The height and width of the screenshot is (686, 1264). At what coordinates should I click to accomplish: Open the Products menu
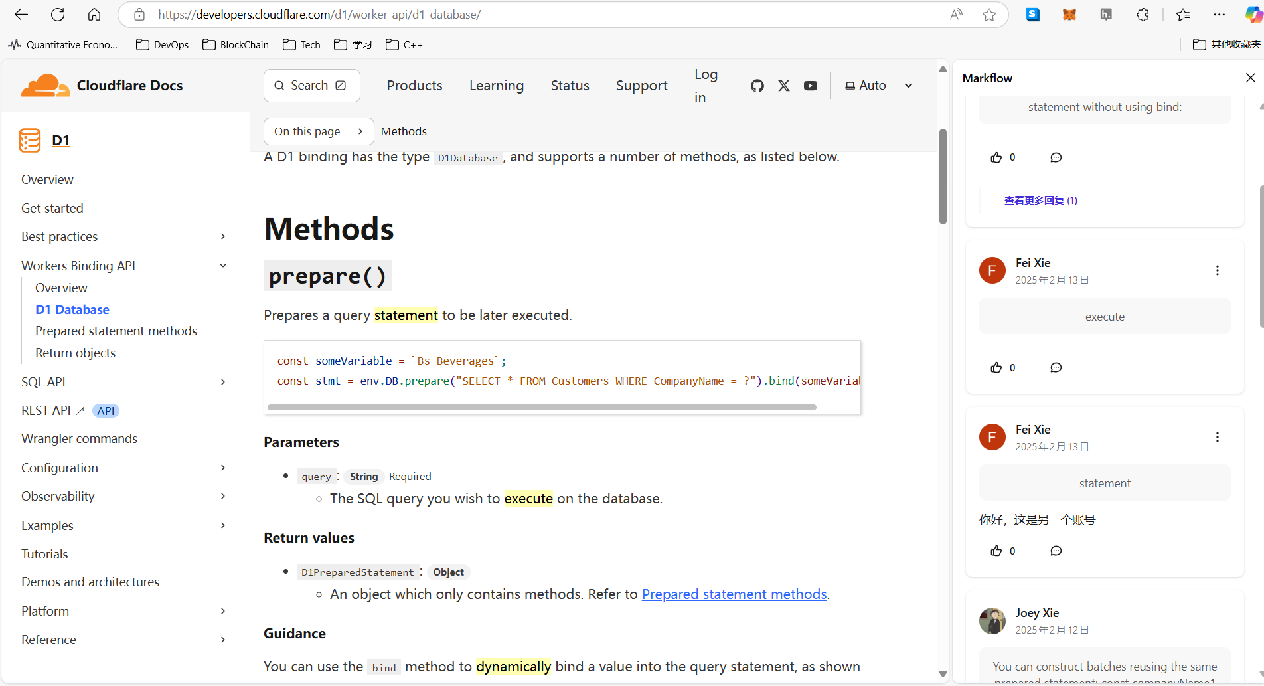414,86
